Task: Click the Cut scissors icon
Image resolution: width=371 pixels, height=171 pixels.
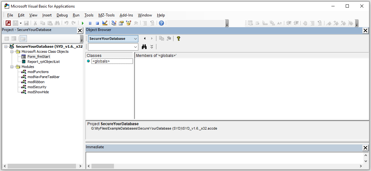Action: click(x=35, y=23)
